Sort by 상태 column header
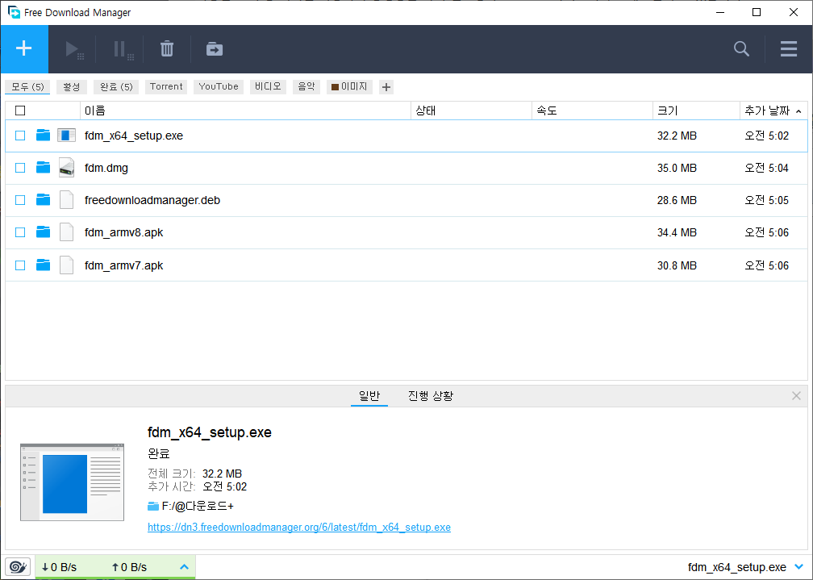 tap(471, 111)
